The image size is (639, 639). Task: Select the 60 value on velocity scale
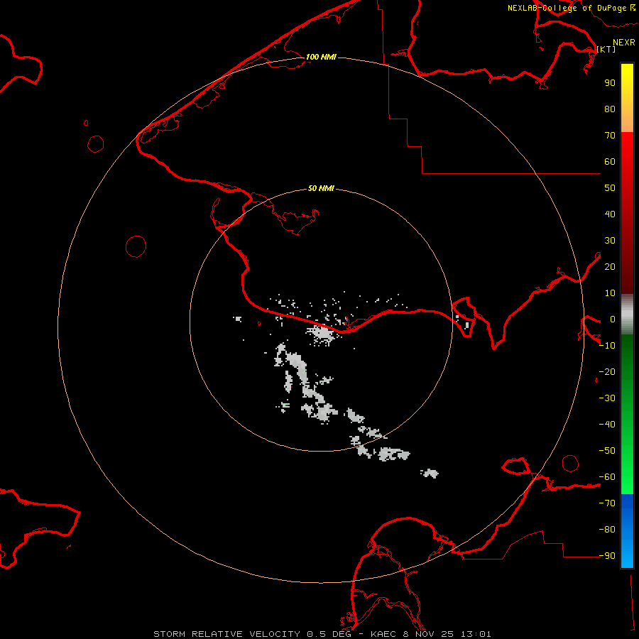(x=610, y=161)
